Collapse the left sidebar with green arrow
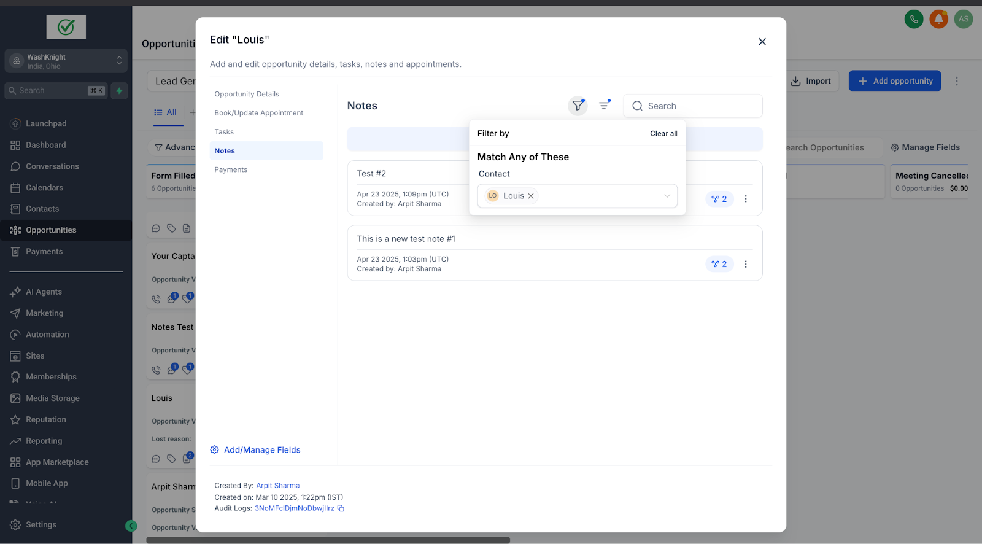This screenshot has height=544, width=982. pyautogui.click(x=131, y=526)
